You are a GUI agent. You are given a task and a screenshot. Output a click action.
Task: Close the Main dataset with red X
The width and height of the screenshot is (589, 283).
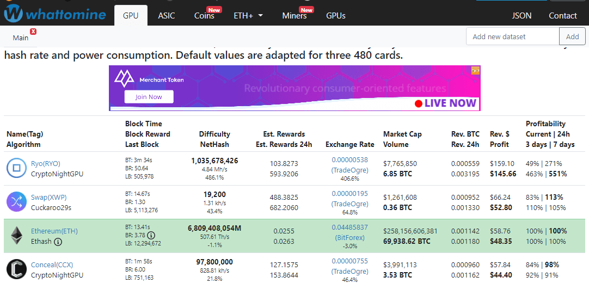pos(33,32)
